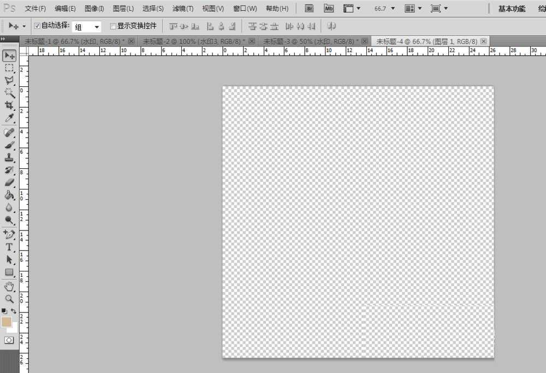This screenshot has height=373, width=546.
Task: Select the Clone Stamp tool
Action: [x=9, y=157]
